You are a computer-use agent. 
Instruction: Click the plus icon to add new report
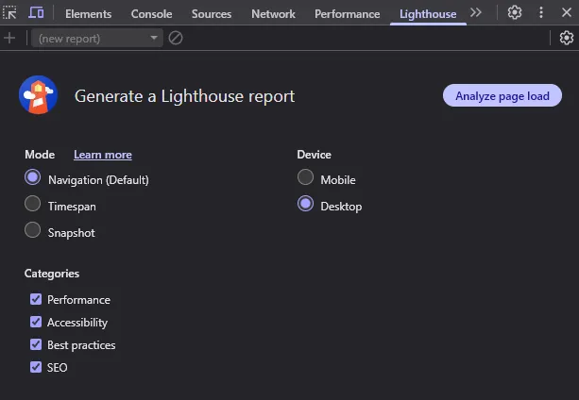9,38
